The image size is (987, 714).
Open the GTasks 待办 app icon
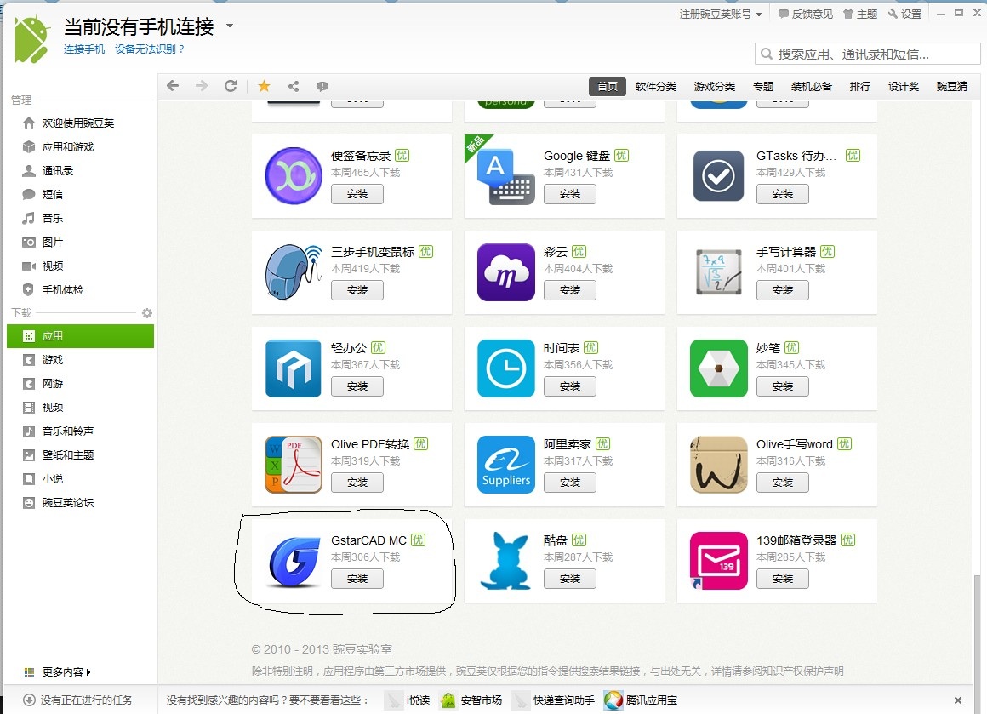pos(718,175)
